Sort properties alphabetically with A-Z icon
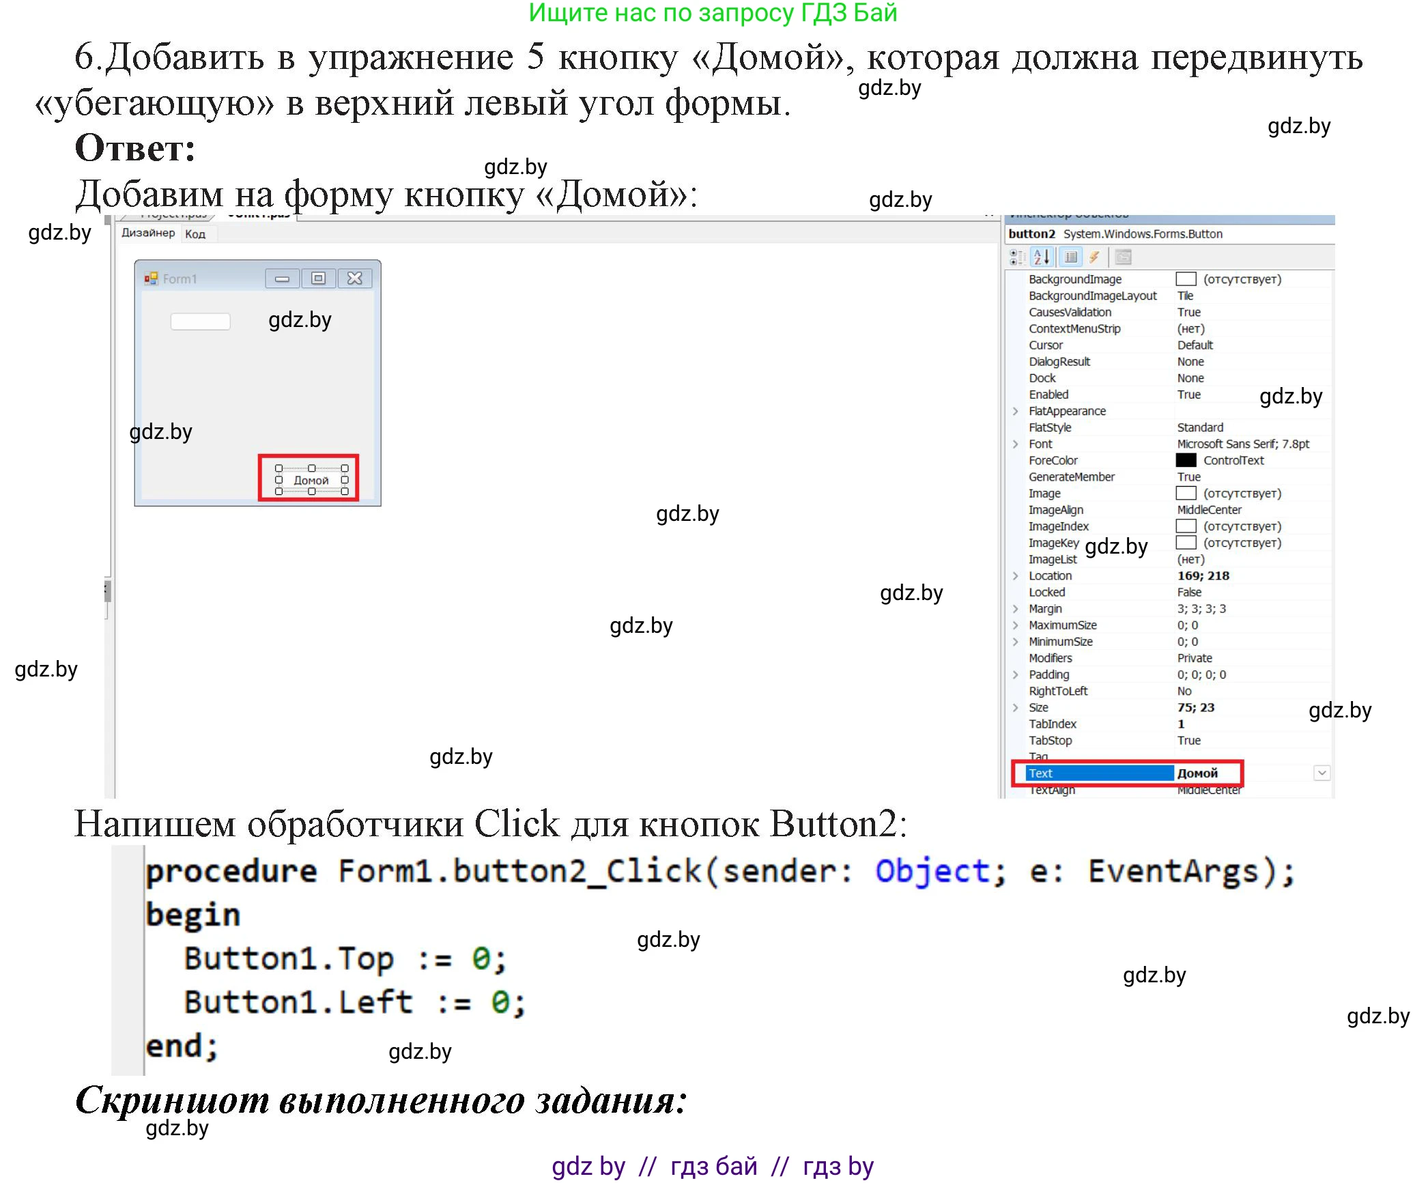 pyautogui.click(x=1042, y=257)
